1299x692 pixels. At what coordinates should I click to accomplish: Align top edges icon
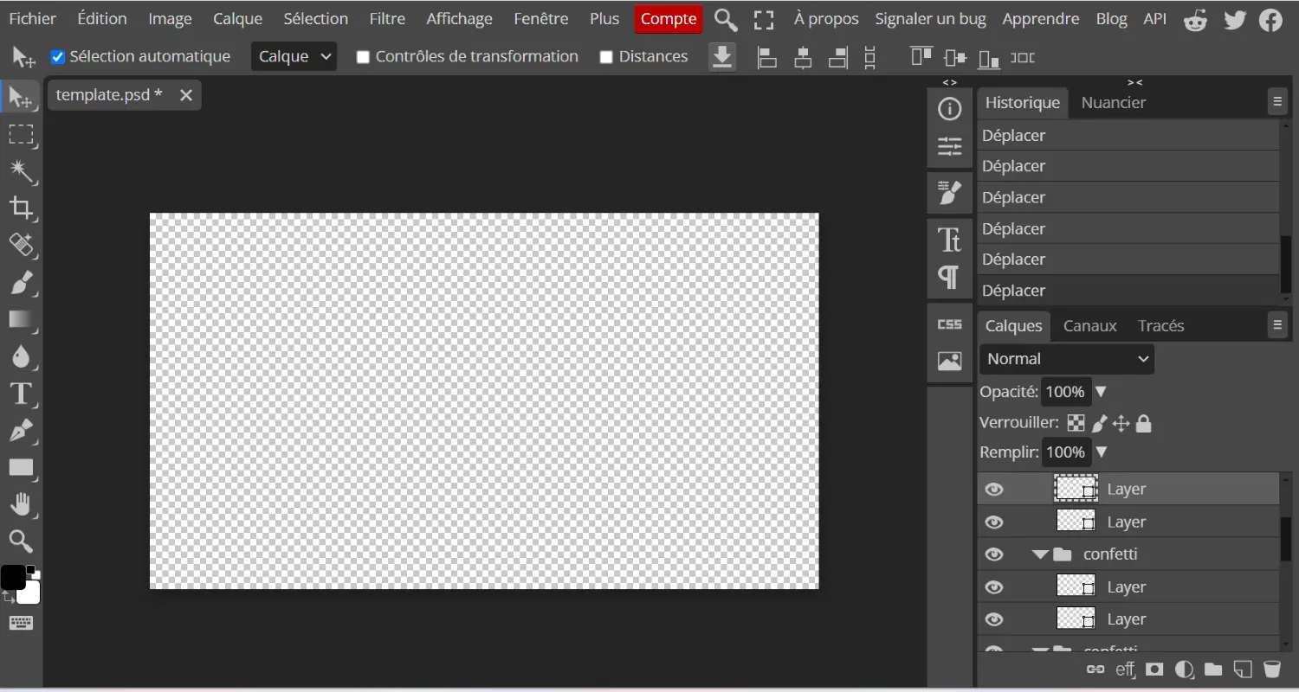(x=921, y=57)
